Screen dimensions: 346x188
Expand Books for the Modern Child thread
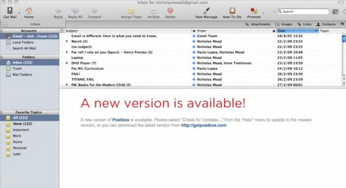[x=67, y=84]
